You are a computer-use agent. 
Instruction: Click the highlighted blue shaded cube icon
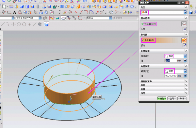[46, 24]
